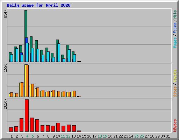The height and width of the screenshot is (140, 179).
Task: Click day label 21 on the x-axis
Action: point(115,136)
